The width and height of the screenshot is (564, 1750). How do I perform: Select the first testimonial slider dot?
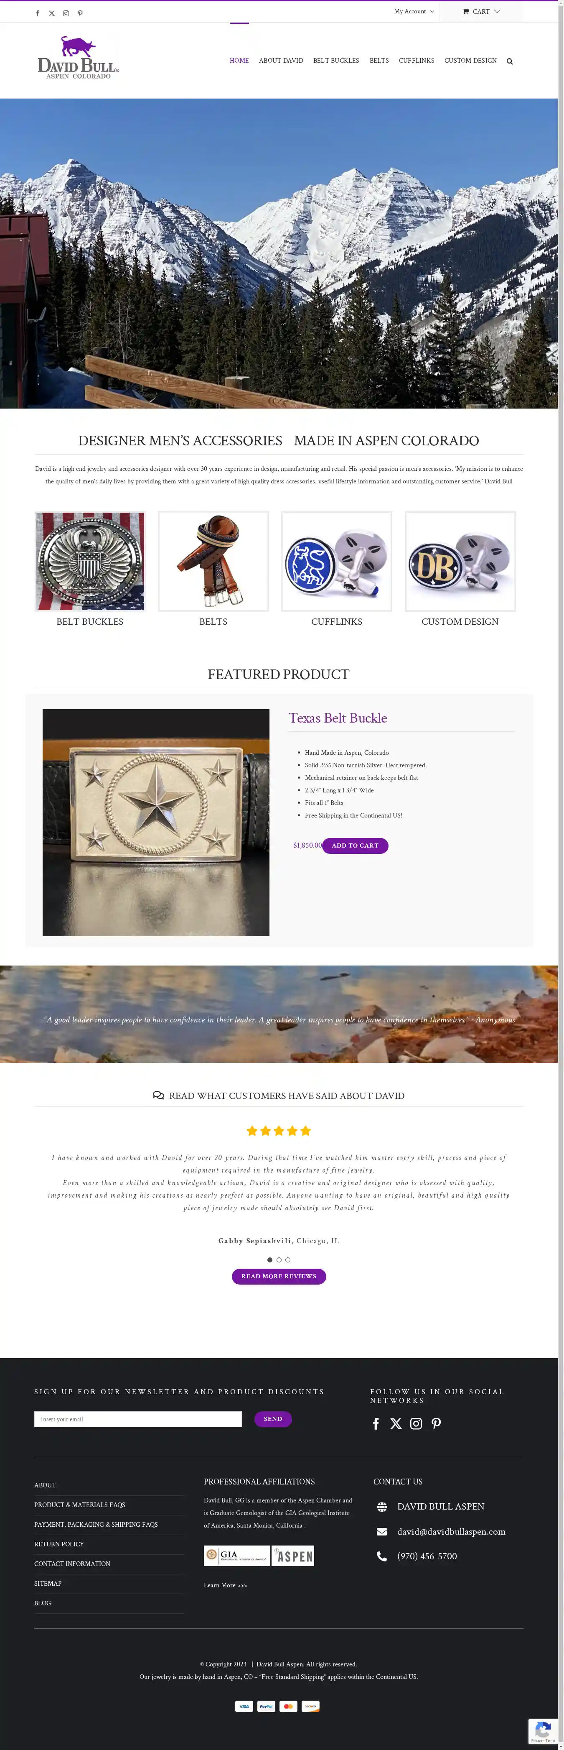269,1259
